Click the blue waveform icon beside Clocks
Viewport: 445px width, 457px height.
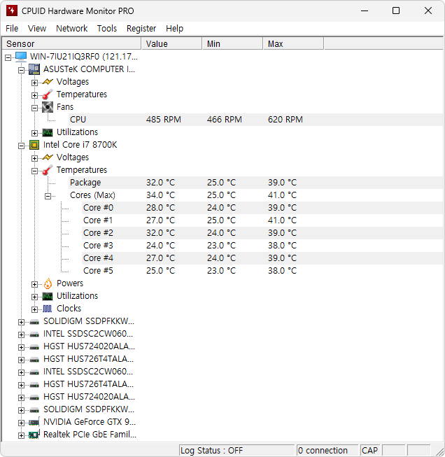coord(47,309)
